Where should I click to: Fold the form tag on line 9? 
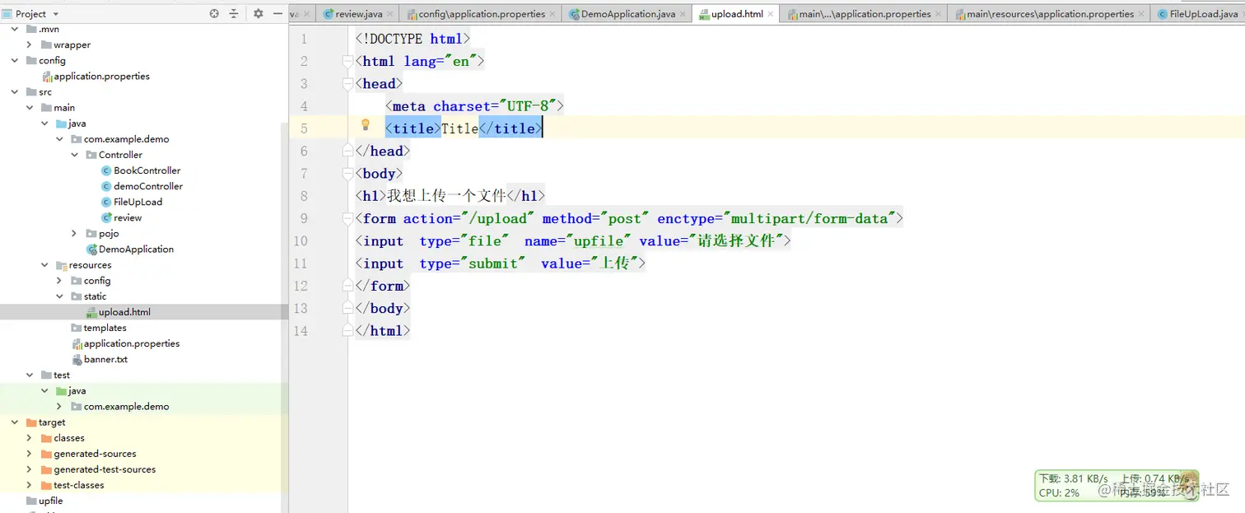348,218
